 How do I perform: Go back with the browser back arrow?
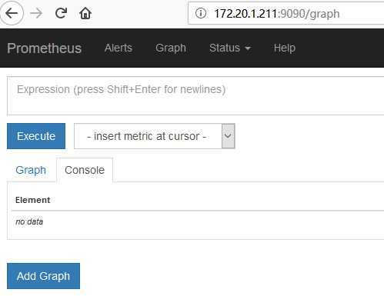pos(12,13)
